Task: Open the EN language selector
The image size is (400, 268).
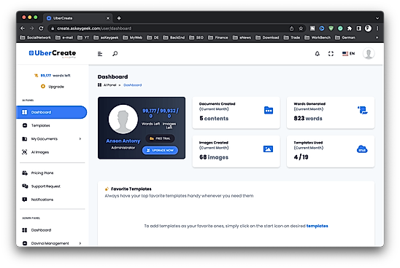Action: pos(348,53)
